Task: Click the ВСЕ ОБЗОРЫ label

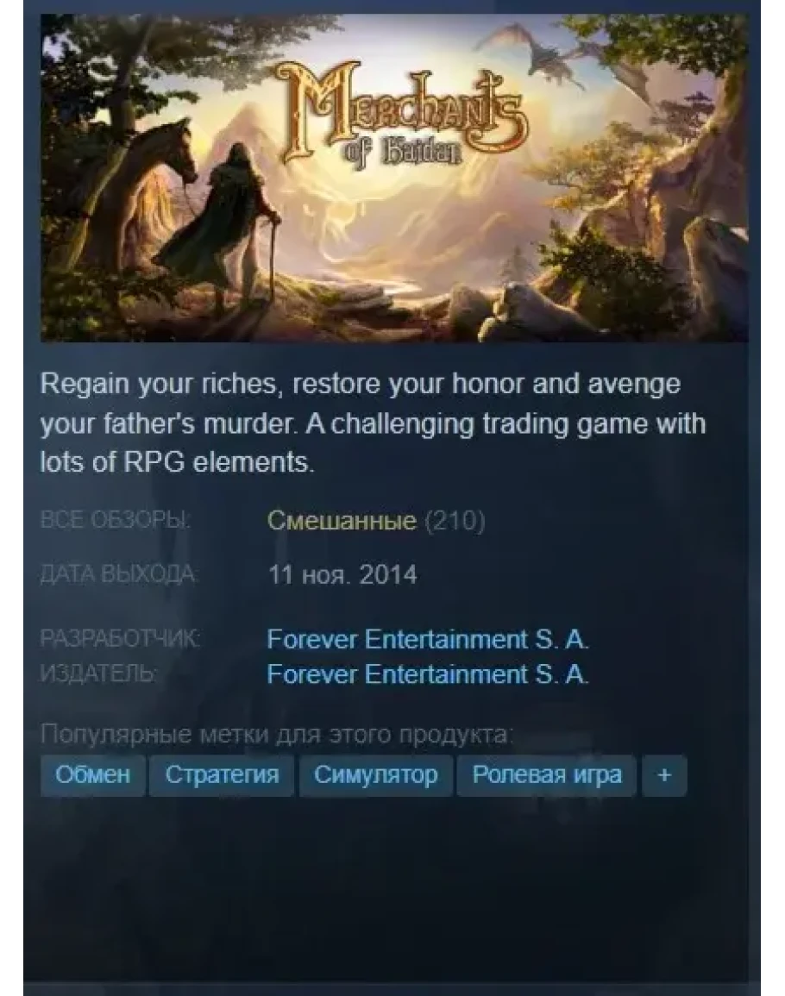Action: pyautogui.click(x=115, y=521)
